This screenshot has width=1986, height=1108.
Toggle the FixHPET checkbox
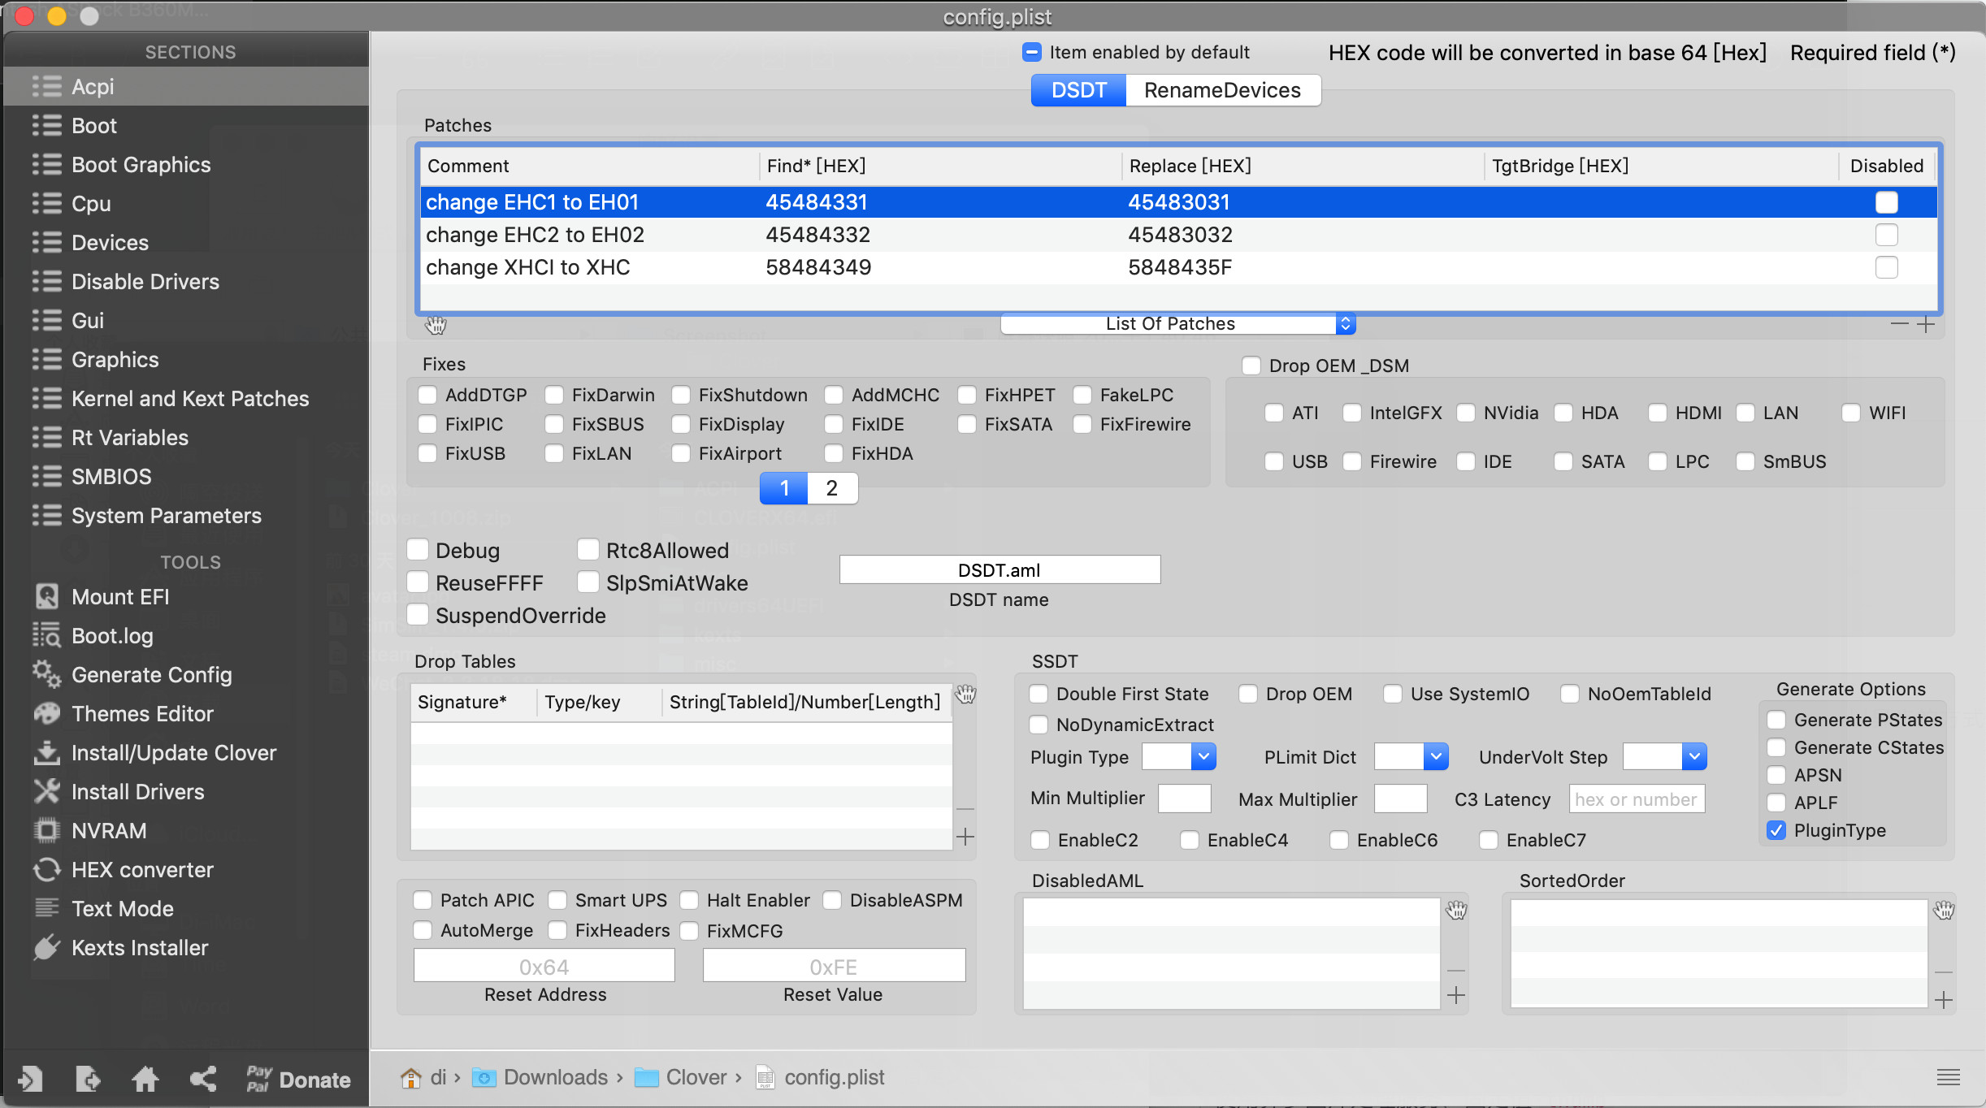(x=967, y=395)
